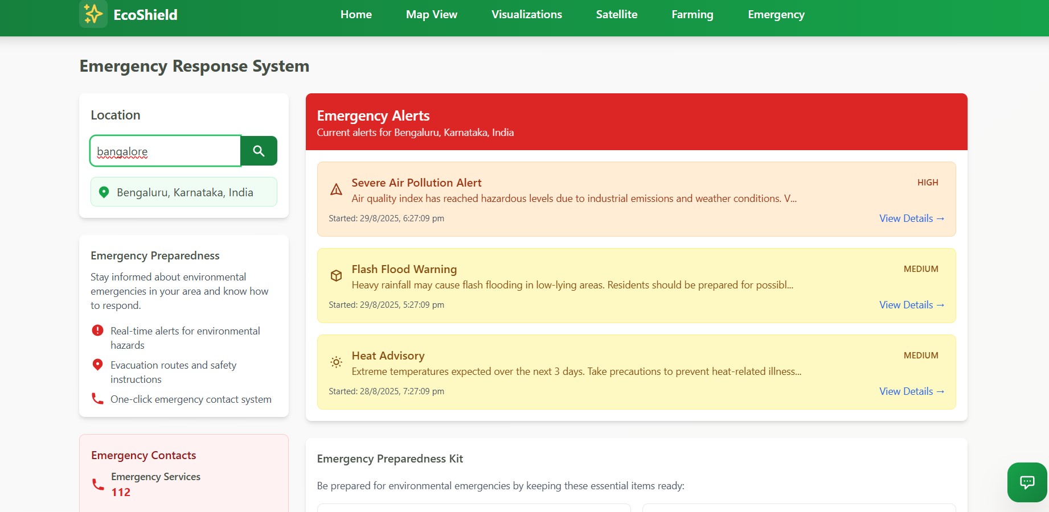Select the Bengaluru, Karnataka, India result

tap(184, 192)
